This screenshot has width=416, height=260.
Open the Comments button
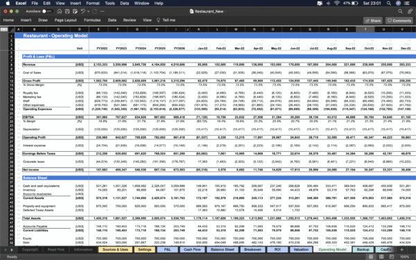(399, 20)
